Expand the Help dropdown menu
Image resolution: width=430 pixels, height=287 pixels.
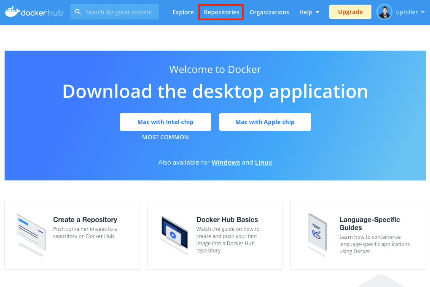309,12
